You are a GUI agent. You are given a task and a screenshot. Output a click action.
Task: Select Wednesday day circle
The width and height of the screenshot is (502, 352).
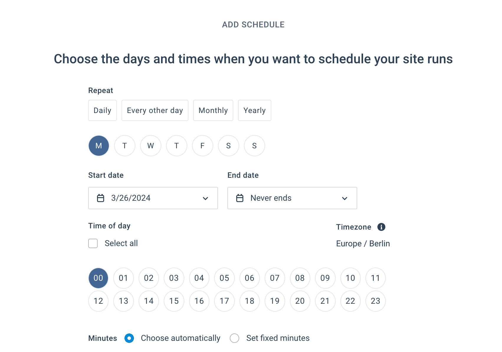(150, 146)
